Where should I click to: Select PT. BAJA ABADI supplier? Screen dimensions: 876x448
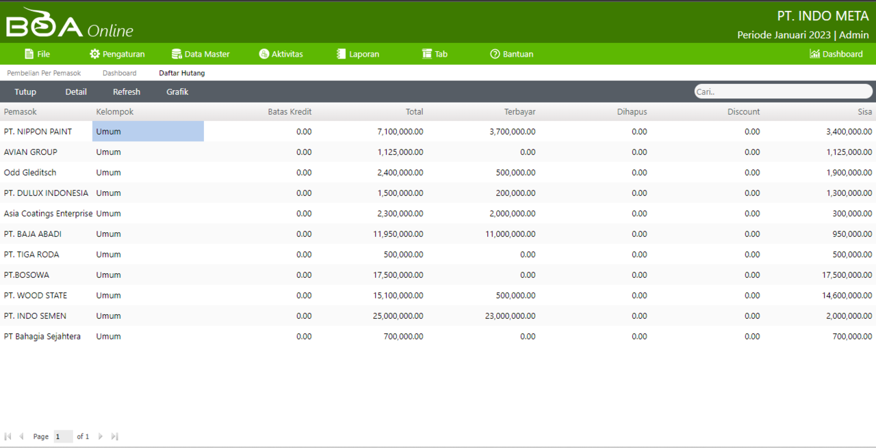pos(33,234)
